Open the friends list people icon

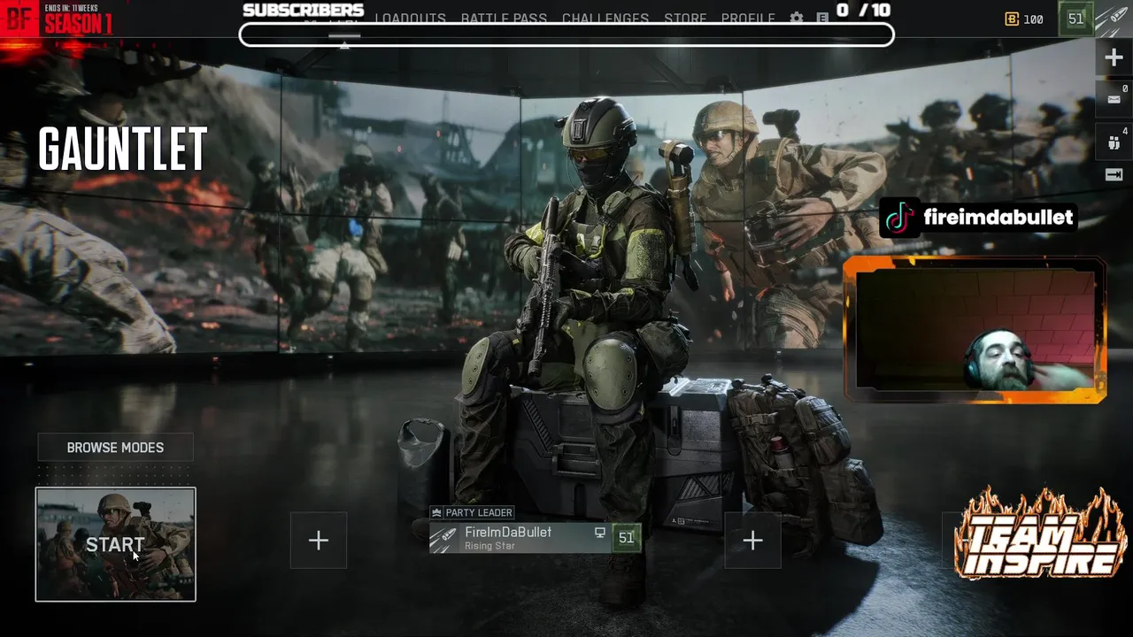coord(1114,141)
